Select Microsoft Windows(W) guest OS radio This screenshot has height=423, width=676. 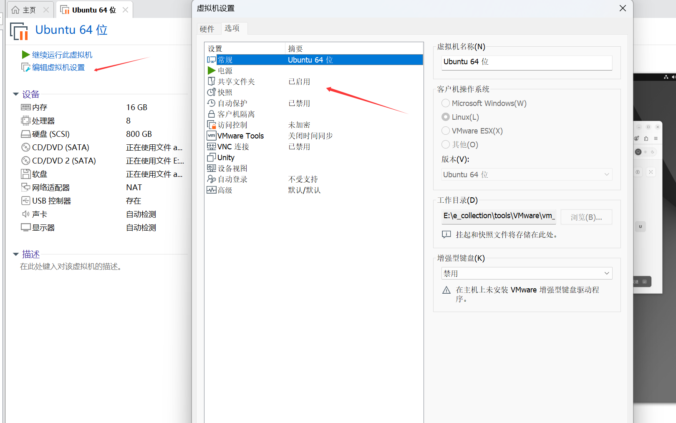tap(446, 103)
